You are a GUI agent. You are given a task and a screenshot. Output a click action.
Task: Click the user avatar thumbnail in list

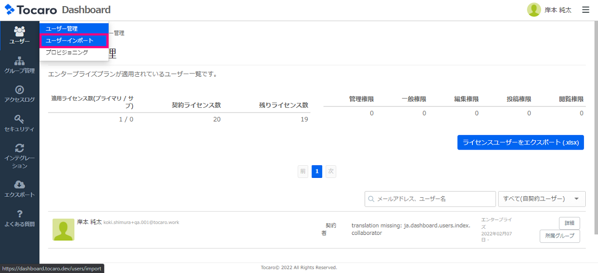(63, 230)
